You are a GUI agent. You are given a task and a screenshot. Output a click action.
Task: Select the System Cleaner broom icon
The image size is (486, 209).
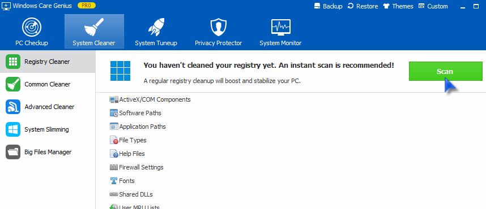(x=94, y=27)
